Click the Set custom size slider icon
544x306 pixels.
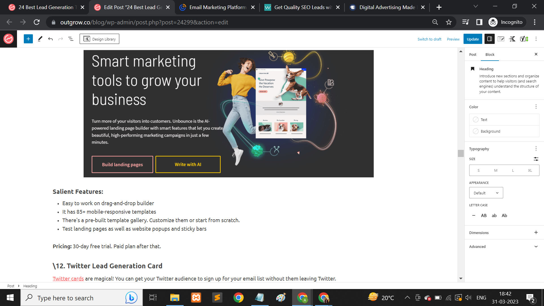tap(536, 159)
